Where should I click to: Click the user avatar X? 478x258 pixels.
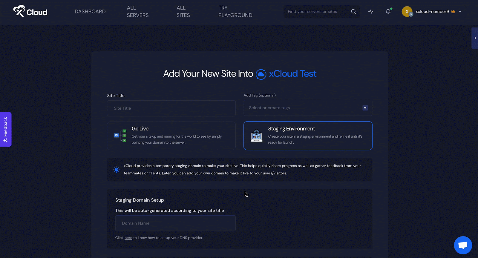[x=407, y=12]
